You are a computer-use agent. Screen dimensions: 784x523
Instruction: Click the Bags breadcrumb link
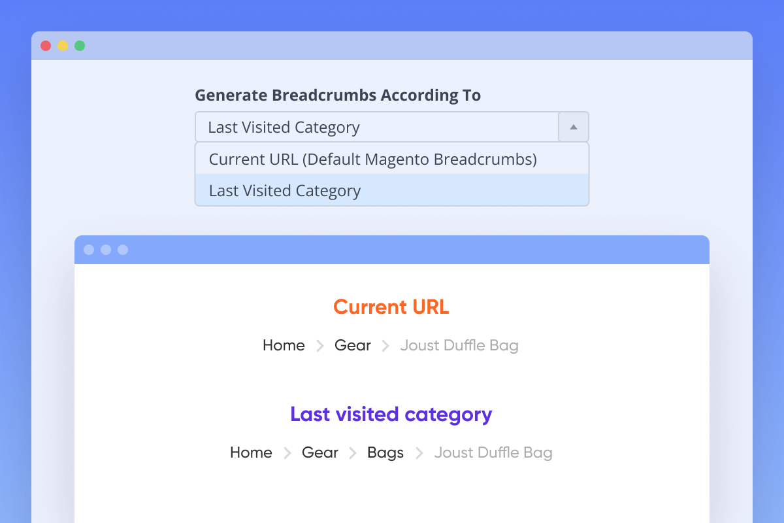click(385, 452)
